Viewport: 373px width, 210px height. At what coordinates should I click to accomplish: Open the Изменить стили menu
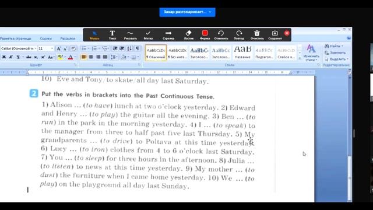click(x=311, y=53)
